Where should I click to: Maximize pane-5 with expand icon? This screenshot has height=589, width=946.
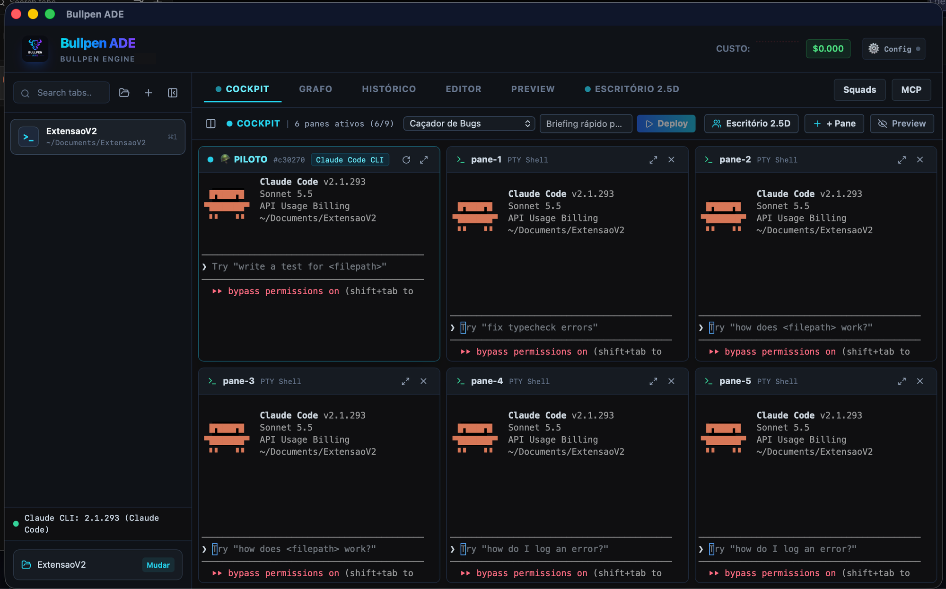click(902, 381)
